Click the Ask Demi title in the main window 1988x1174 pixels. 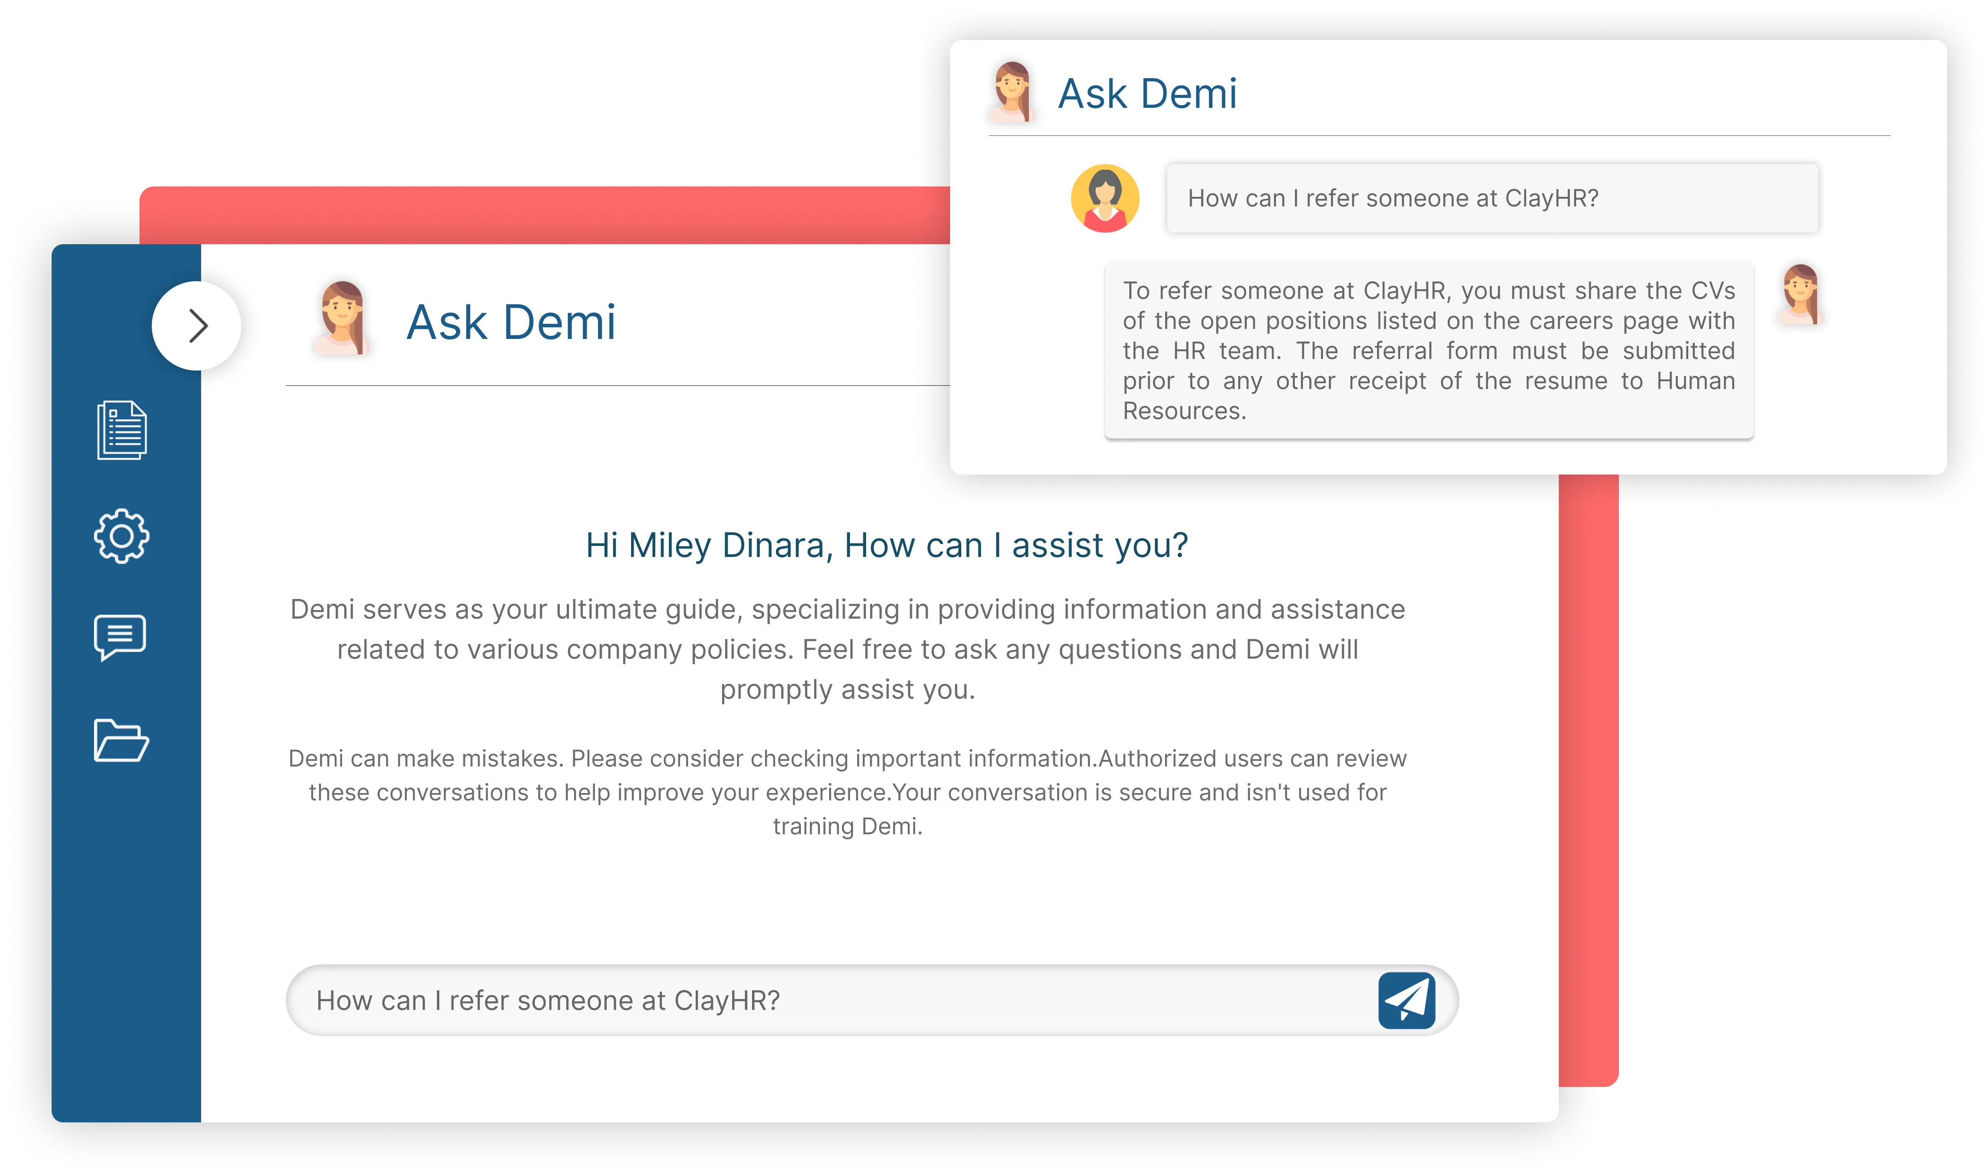(x=512, y=323)
